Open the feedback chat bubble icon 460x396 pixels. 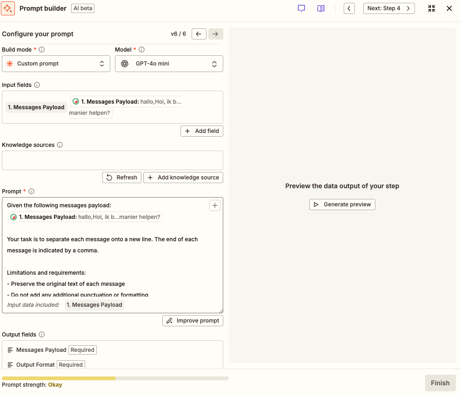(301, 8)
